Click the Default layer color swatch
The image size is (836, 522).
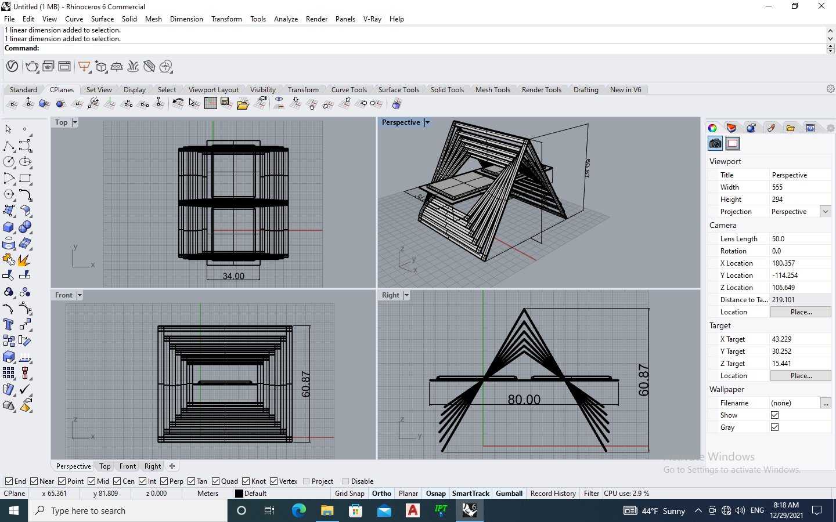[x=239, y=494]
